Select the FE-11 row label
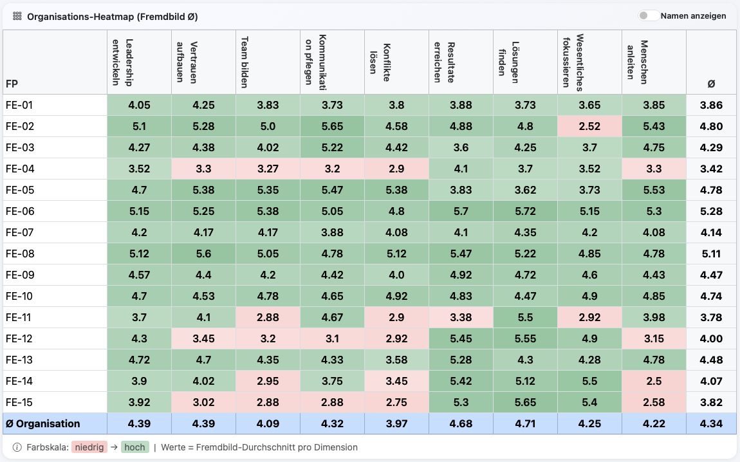740x462 pixels. (x=19, y=317)
